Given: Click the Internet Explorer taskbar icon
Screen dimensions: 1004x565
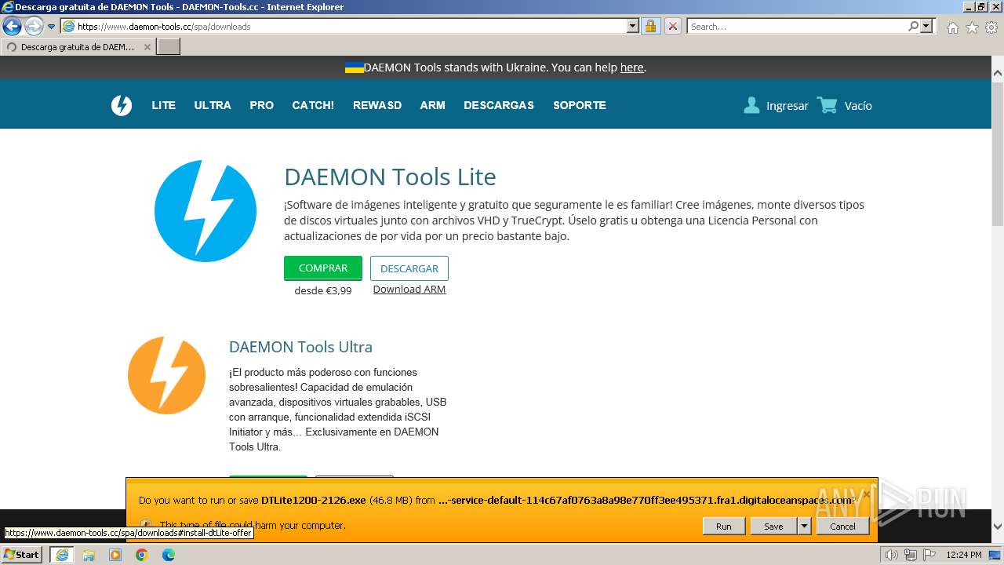Looking at the screenshot, I should (62, 555).
